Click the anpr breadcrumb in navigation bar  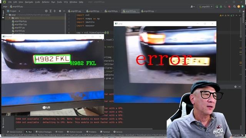point(5,7)
